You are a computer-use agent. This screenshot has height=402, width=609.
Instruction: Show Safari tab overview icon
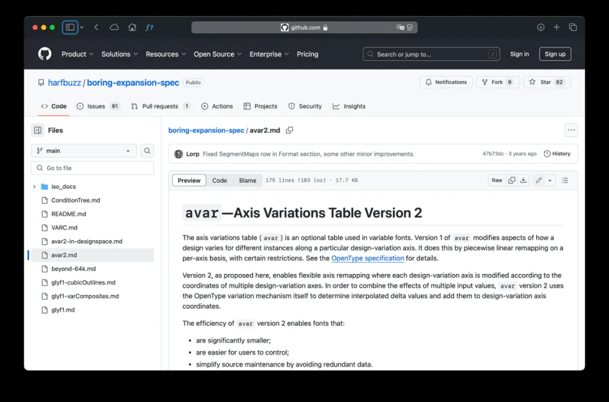(573, 27)
